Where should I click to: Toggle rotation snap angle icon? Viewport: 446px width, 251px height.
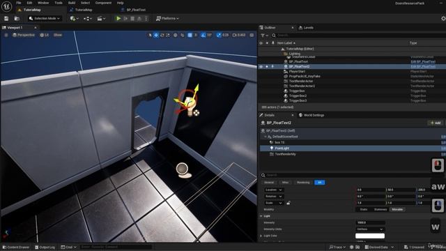click(203, 35)
